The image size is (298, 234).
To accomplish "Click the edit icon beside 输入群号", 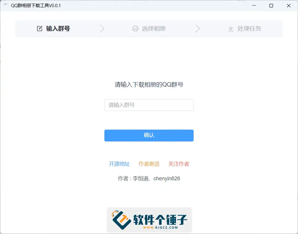I will [x=40, y=28].
